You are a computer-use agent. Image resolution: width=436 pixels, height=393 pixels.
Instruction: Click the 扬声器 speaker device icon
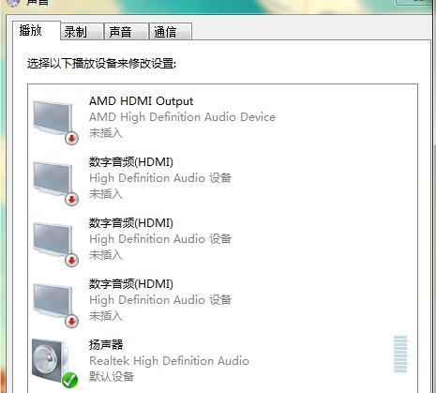point(51,360)
